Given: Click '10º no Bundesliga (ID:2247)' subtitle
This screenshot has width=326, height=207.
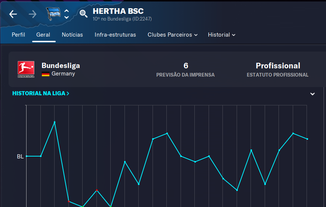Looking at the screenshot, I should [122, 19].
